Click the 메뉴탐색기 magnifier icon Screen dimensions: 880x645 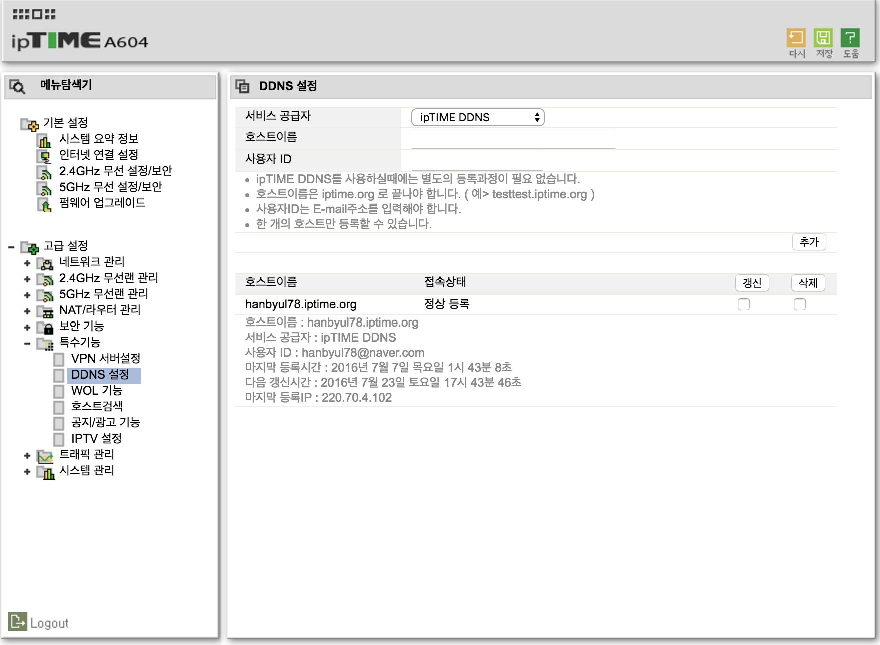[18, 86]
